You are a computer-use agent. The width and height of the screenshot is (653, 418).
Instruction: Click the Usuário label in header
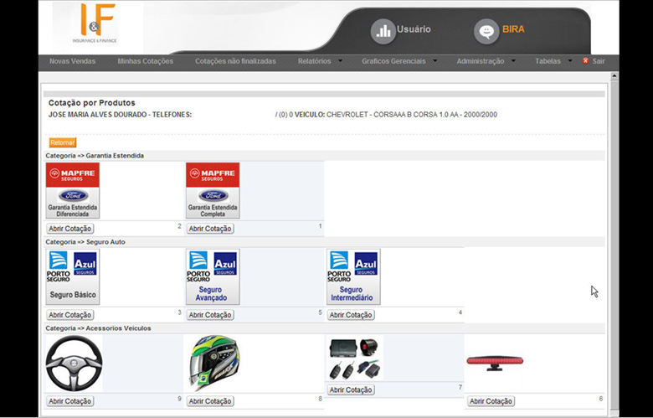pyautogui.click(x=414, y=29)
